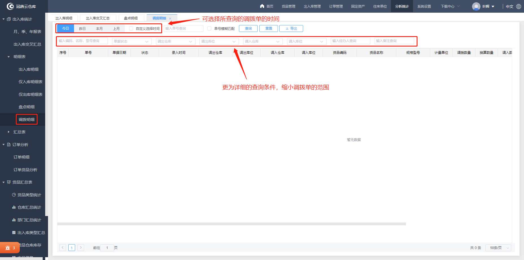The width and height of the screenshot is (524, 260).
Task: Go to 首页 home icon
Action: [262, 6]
